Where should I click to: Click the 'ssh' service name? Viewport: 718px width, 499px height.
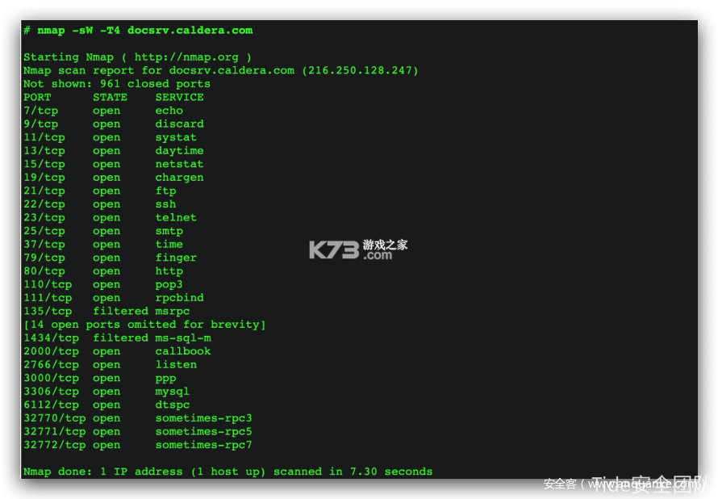click(165, 204)
